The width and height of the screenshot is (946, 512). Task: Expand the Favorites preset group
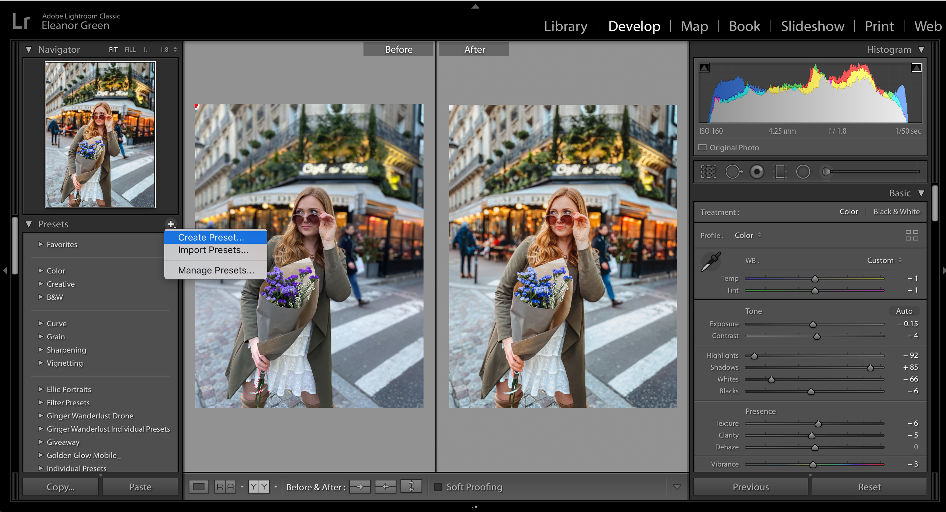40,245
